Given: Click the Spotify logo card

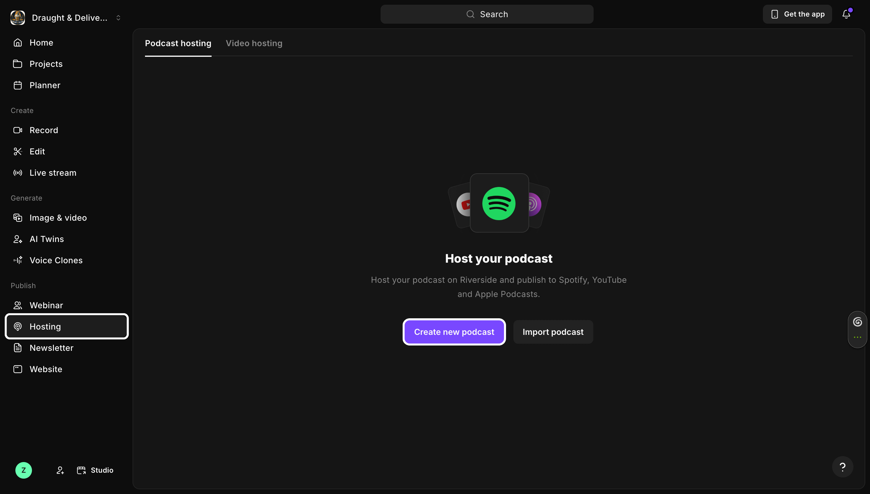Looking at the screenshot, I should 499,203.
